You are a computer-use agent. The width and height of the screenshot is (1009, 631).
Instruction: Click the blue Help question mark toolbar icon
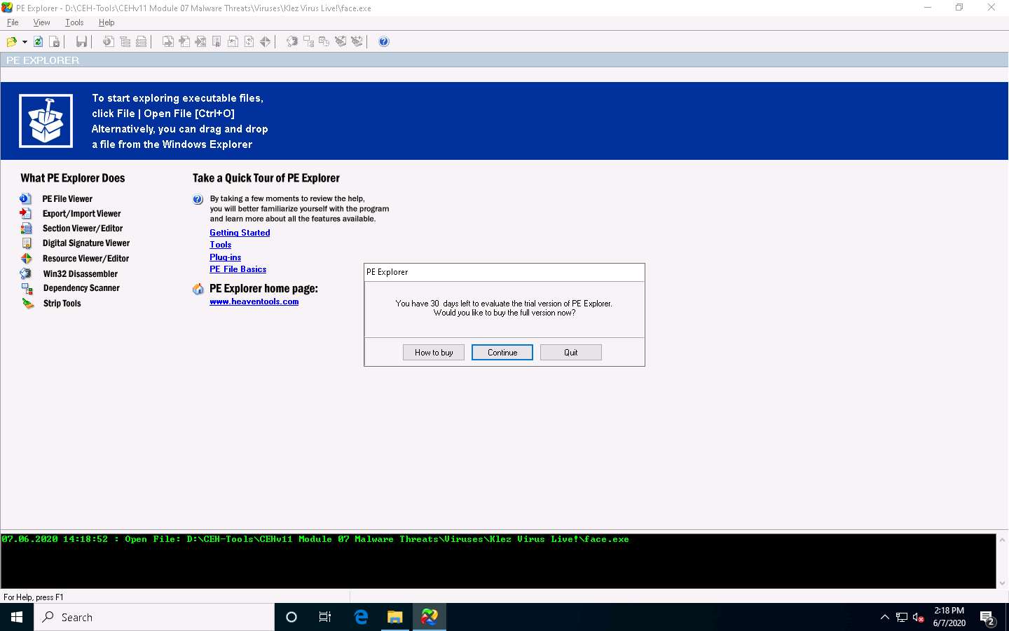383,41
